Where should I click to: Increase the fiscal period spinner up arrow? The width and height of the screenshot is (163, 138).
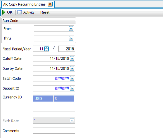[x=47, y=48]
